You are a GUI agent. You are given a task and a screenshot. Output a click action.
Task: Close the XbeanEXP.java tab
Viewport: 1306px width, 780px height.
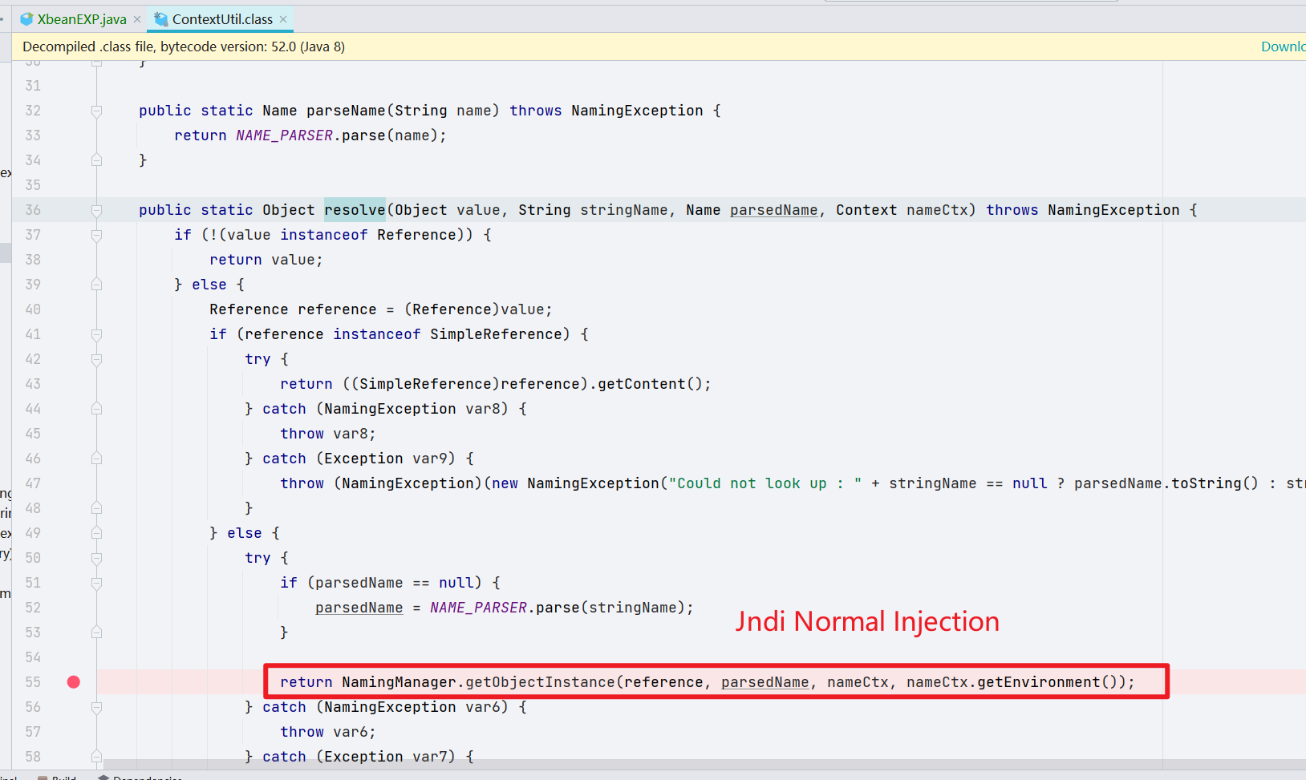pyautogui.click(x=137, y=19)
